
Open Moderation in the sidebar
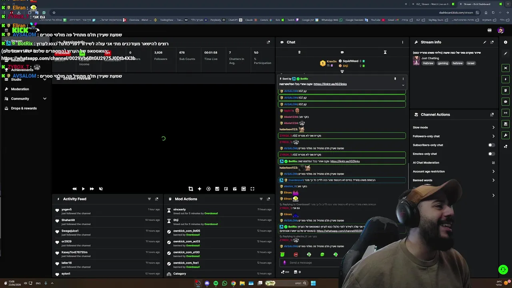point(20,89)
